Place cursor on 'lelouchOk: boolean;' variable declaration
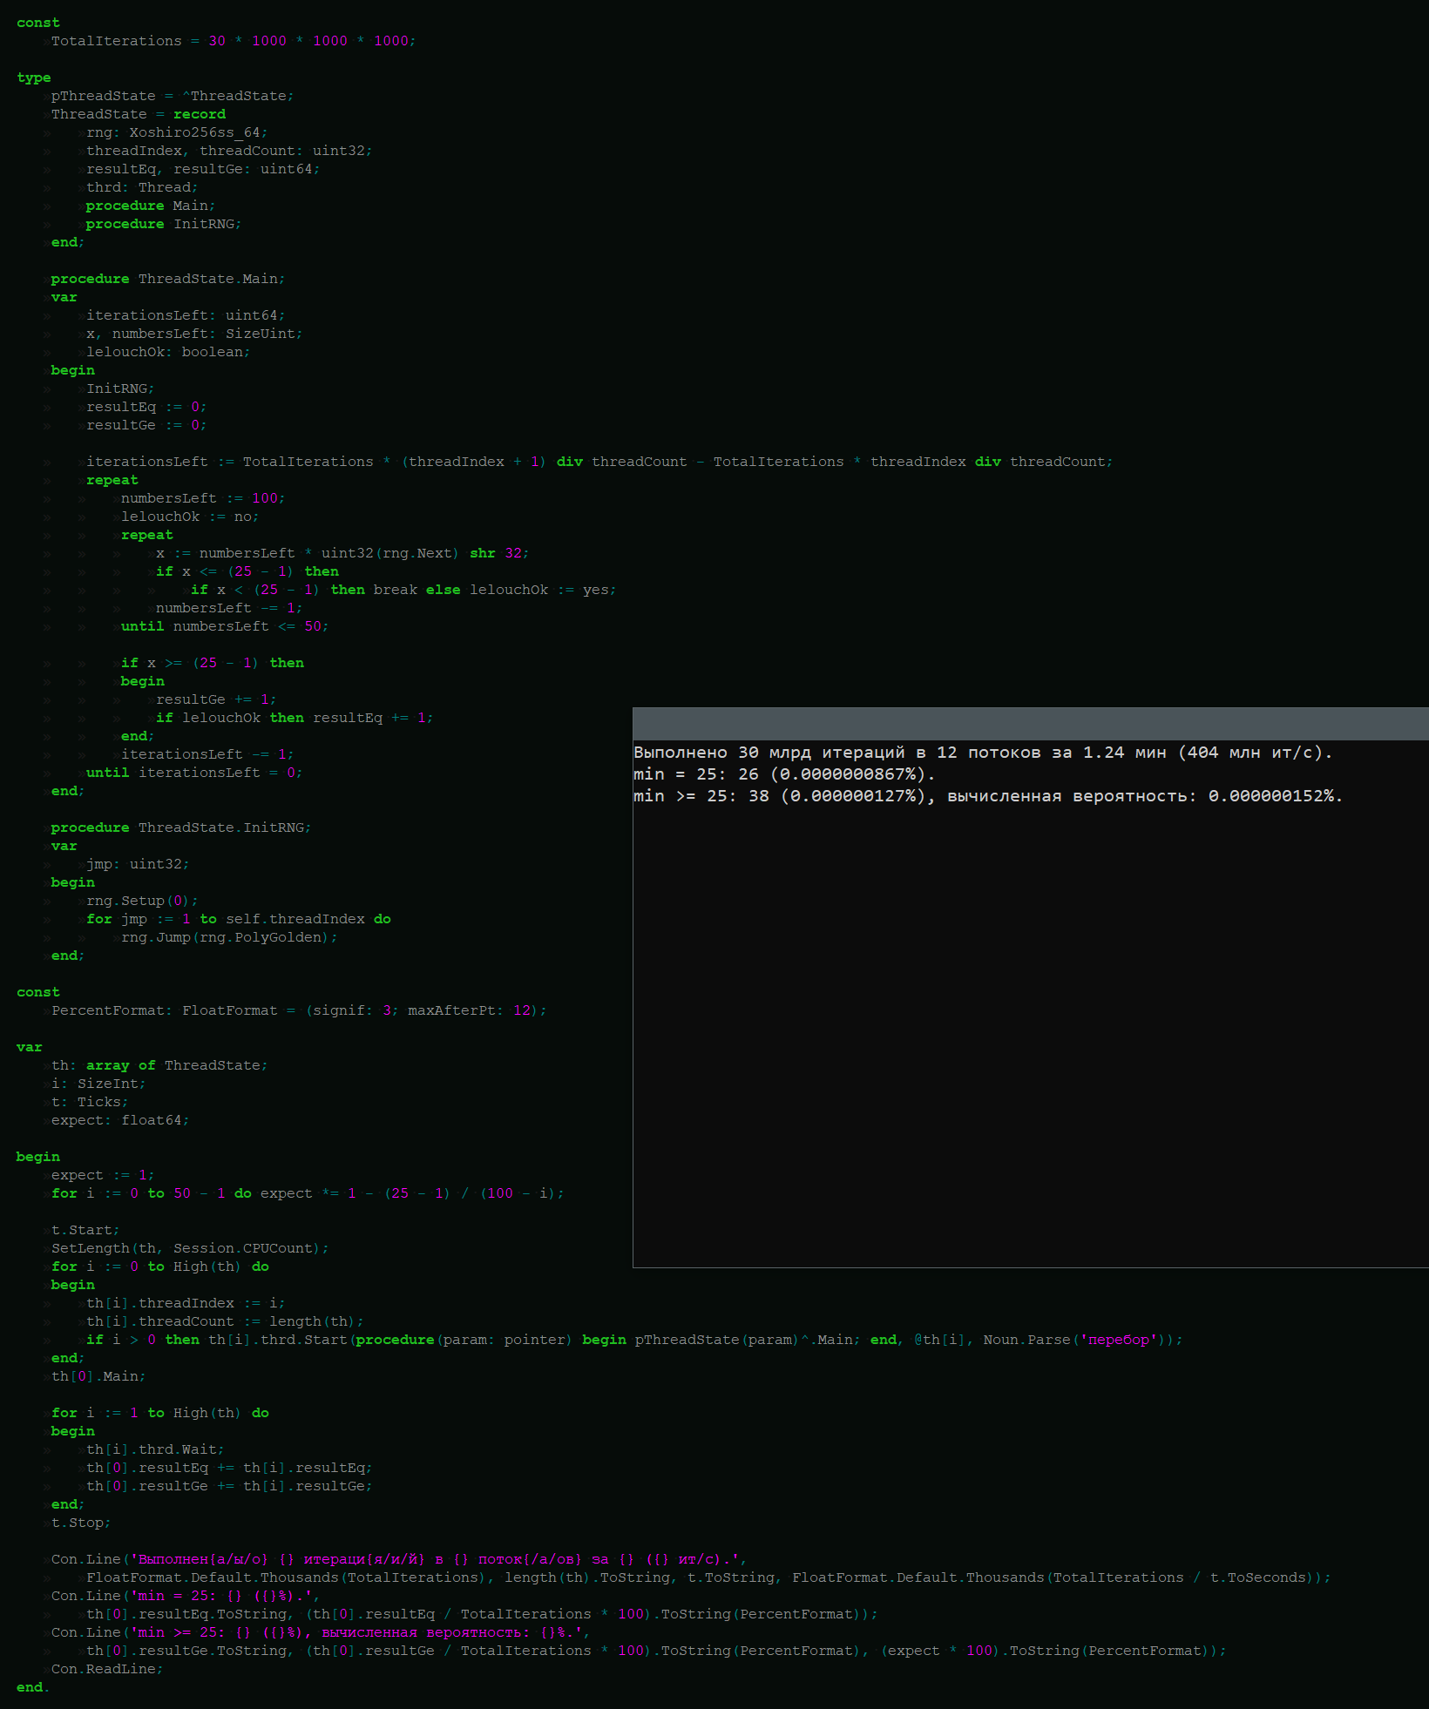Screen dimensions: 1429x1709 click(x=167, y=352)
